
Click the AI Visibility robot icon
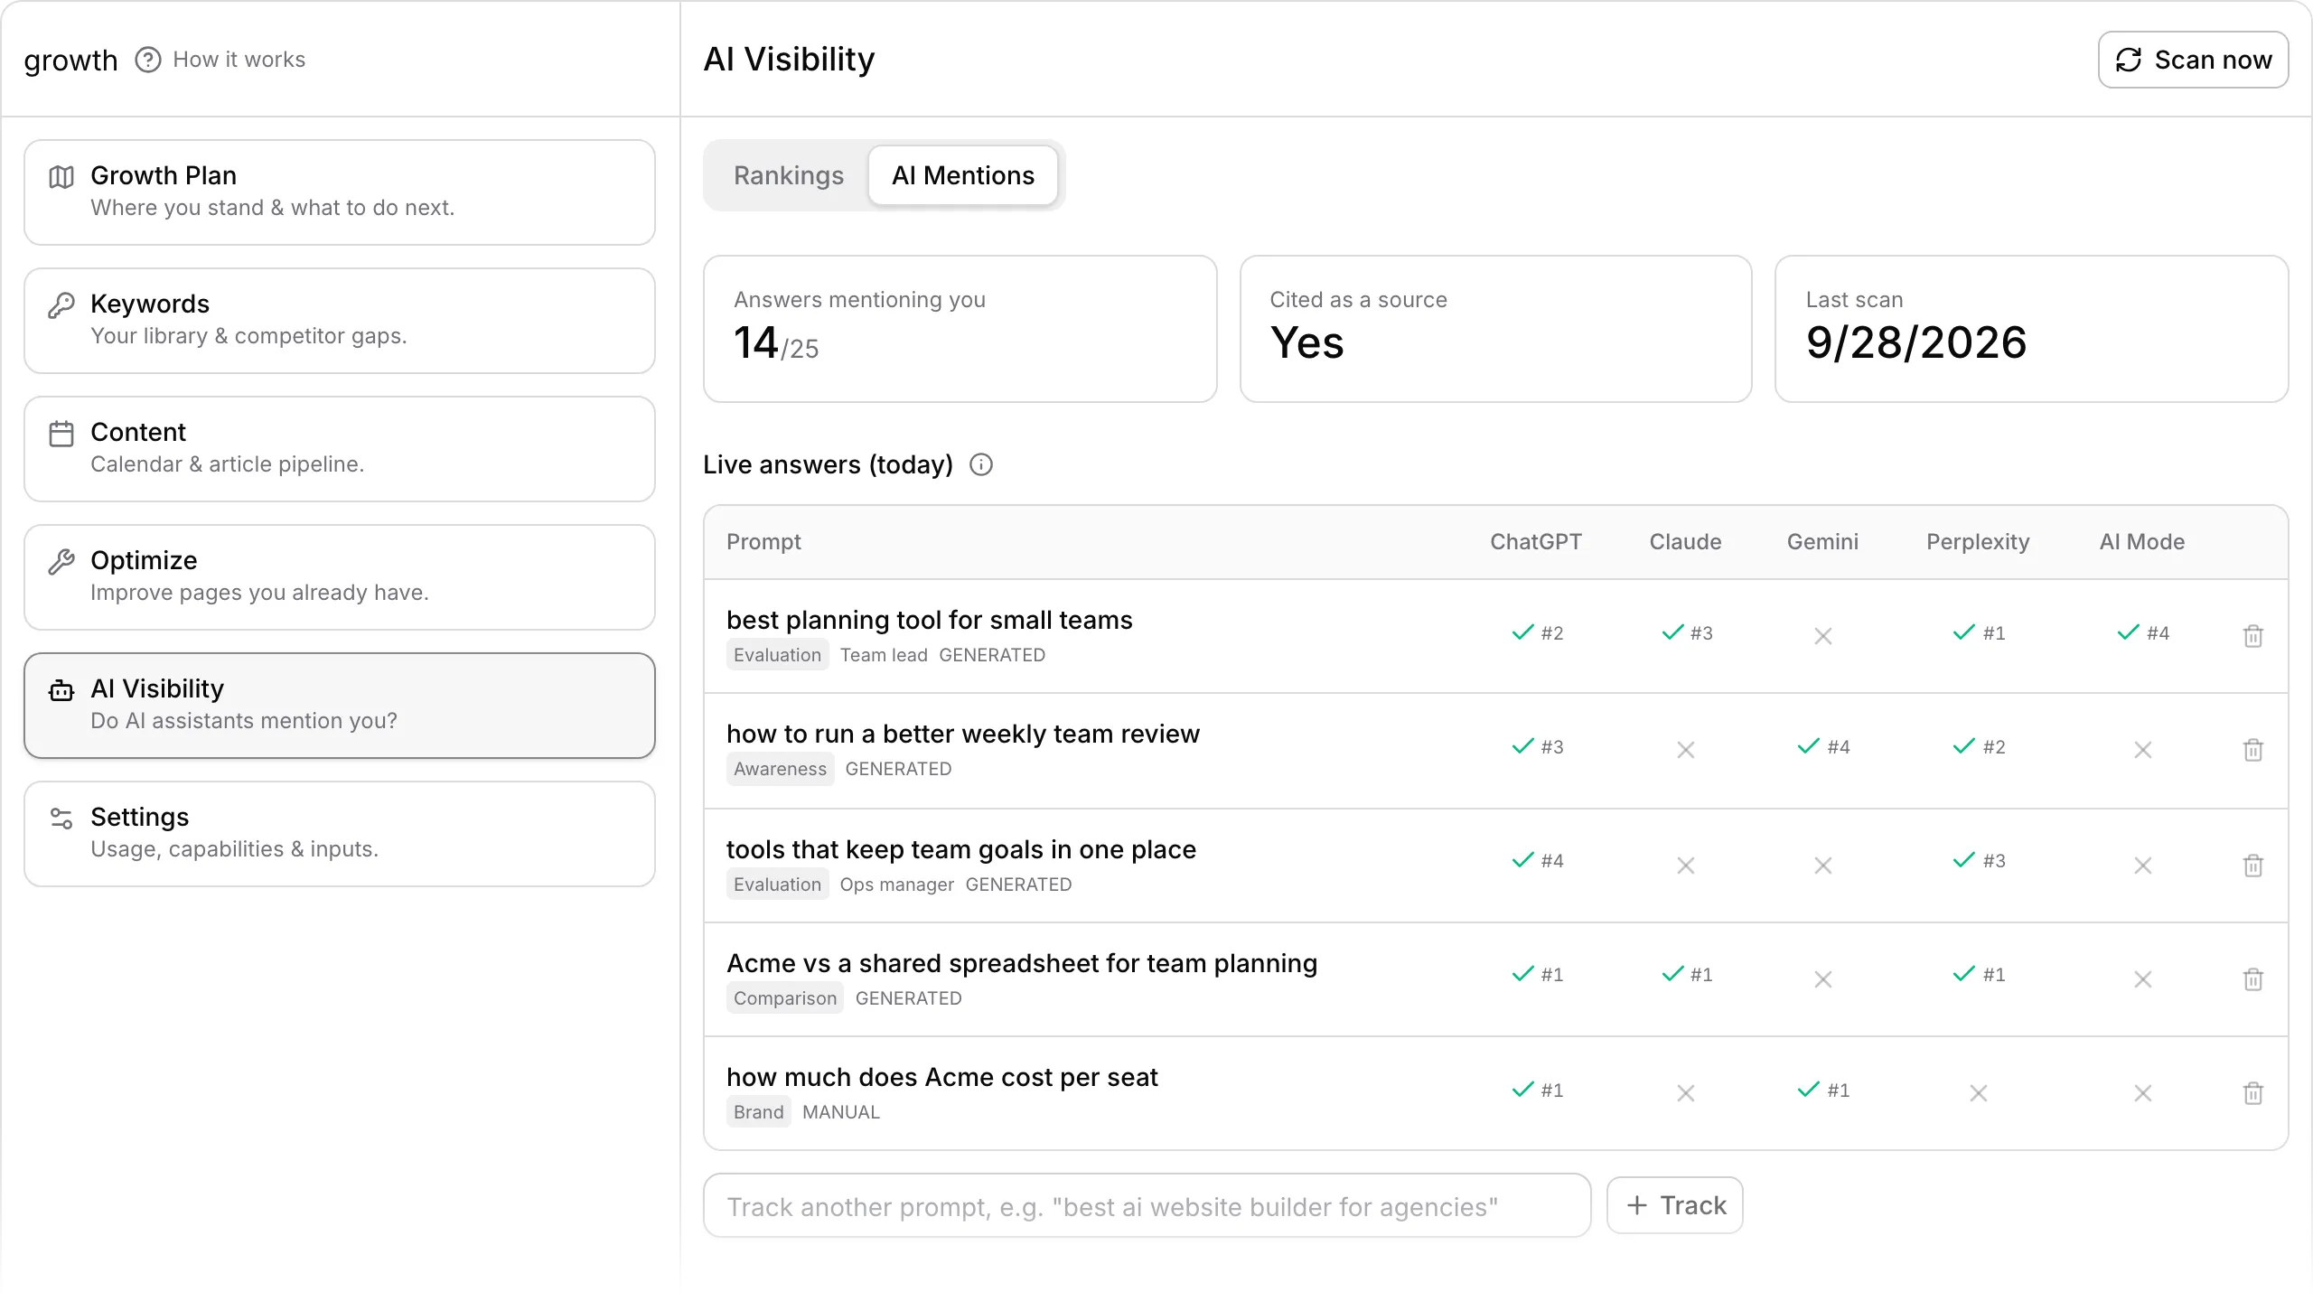(x=61, y=690)
